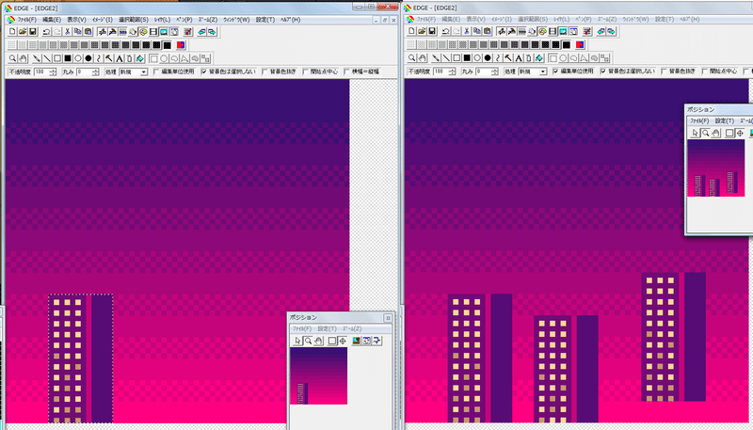The width and height of the screenshot is (753, 430).
Task: Open ファイル(F) menu in right ポジション panel
Action: [x=699, y=121]
